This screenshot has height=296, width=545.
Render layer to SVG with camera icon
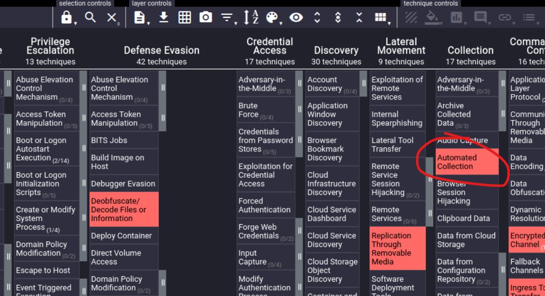pos(205,17)
